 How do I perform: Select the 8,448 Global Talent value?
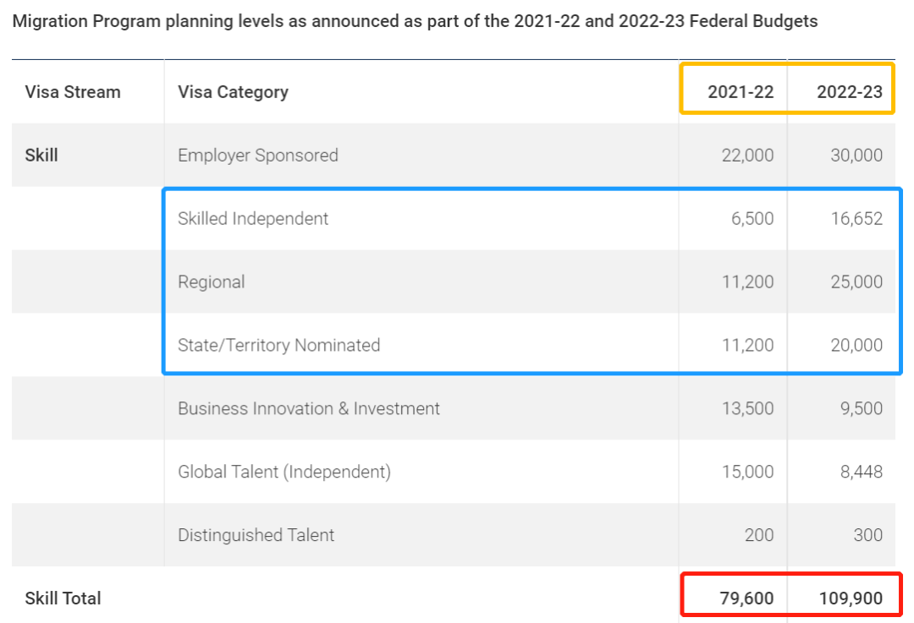click(861, 472)
